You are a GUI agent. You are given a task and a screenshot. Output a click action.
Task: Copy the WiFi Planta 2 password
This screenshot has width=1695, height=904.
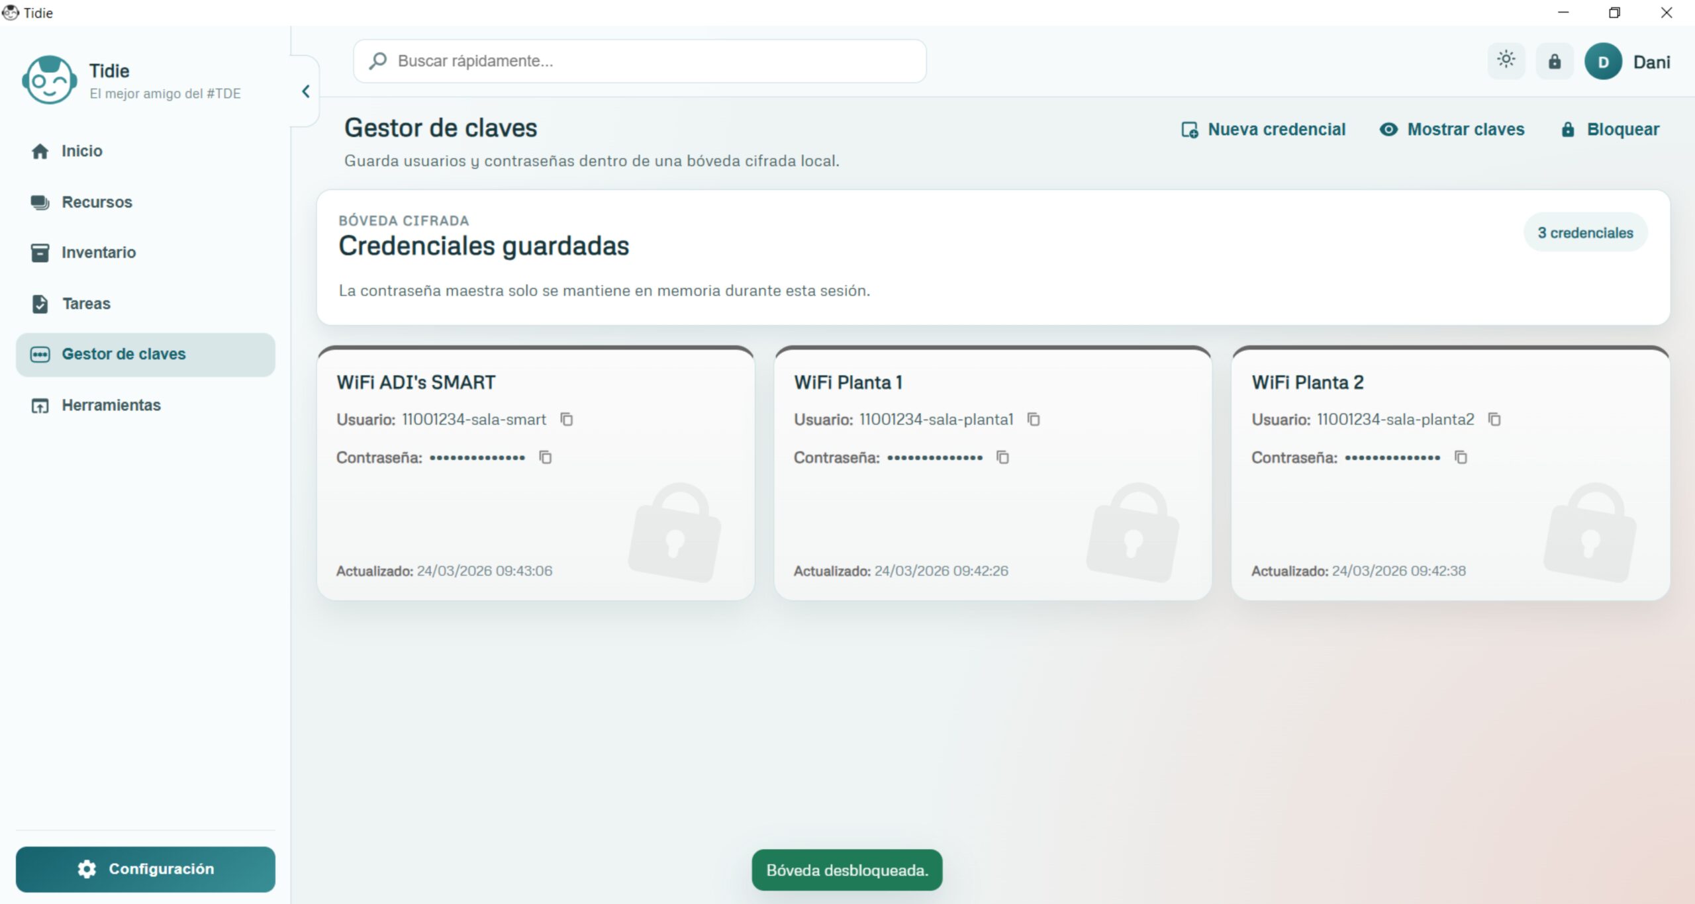pyautogui.click(x=1461, y=457)
